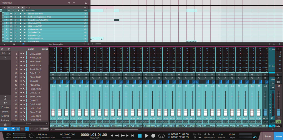Click the bar-graph meter icon in mixer sidebar
The width and height of the screenshot is (283, 140).
(5, 124)
